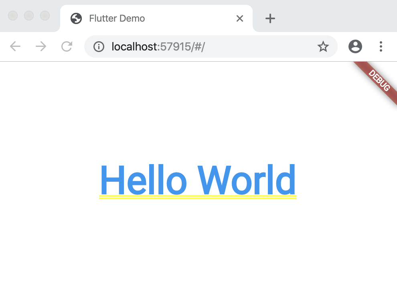397x297 pixels.
Task: Click the browser back arrow
Action: [x=15, y=47]
